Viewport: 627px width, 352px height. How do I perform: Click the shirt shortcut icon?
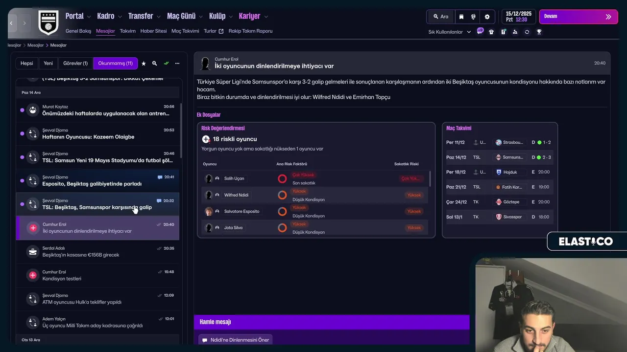(x=491, y=32)
